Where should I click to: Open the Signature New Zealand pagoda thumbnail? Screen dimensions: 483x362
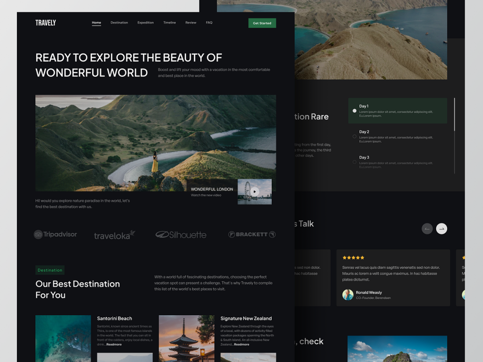click(x=186, y=338)
